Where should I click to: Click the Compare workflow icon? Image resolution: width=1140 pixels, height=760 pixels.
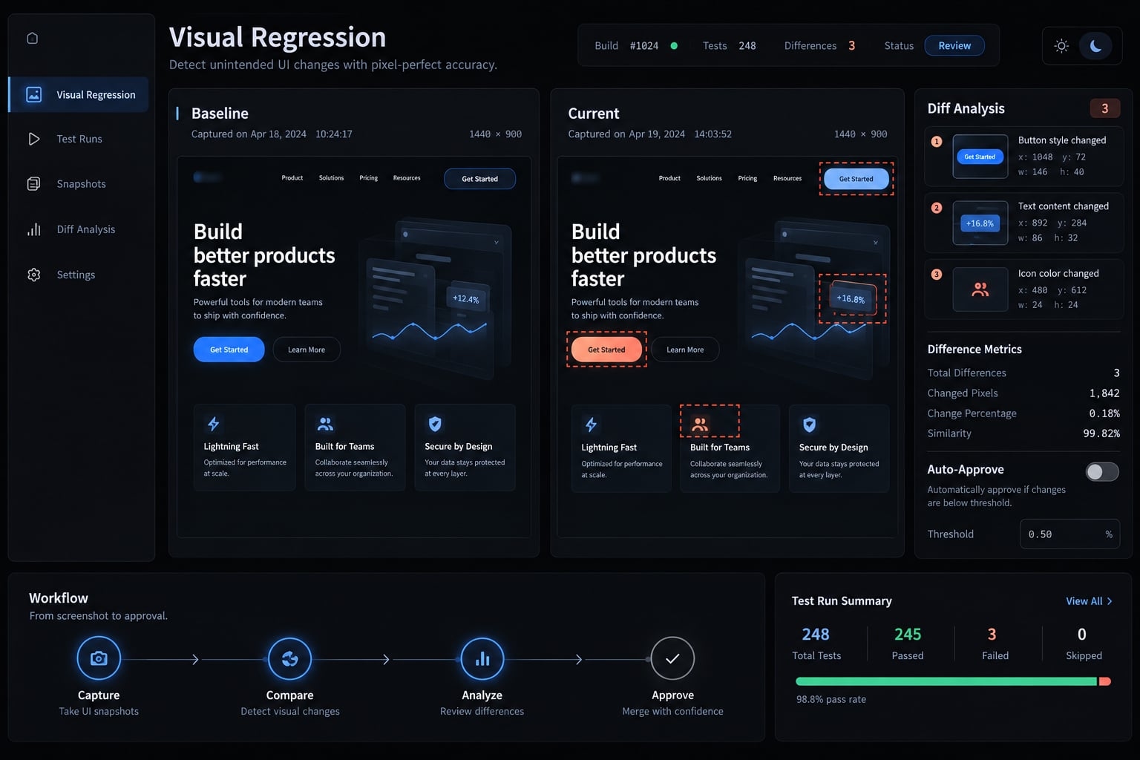[289, 658]
